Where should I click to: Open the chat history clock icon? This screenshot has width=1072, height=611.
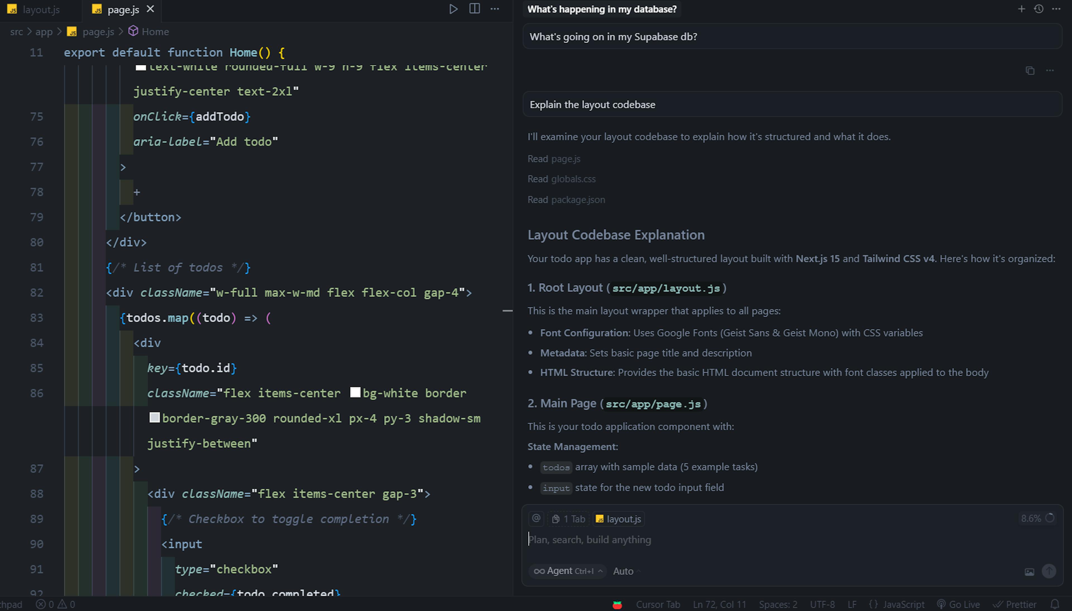[1039, 9]
